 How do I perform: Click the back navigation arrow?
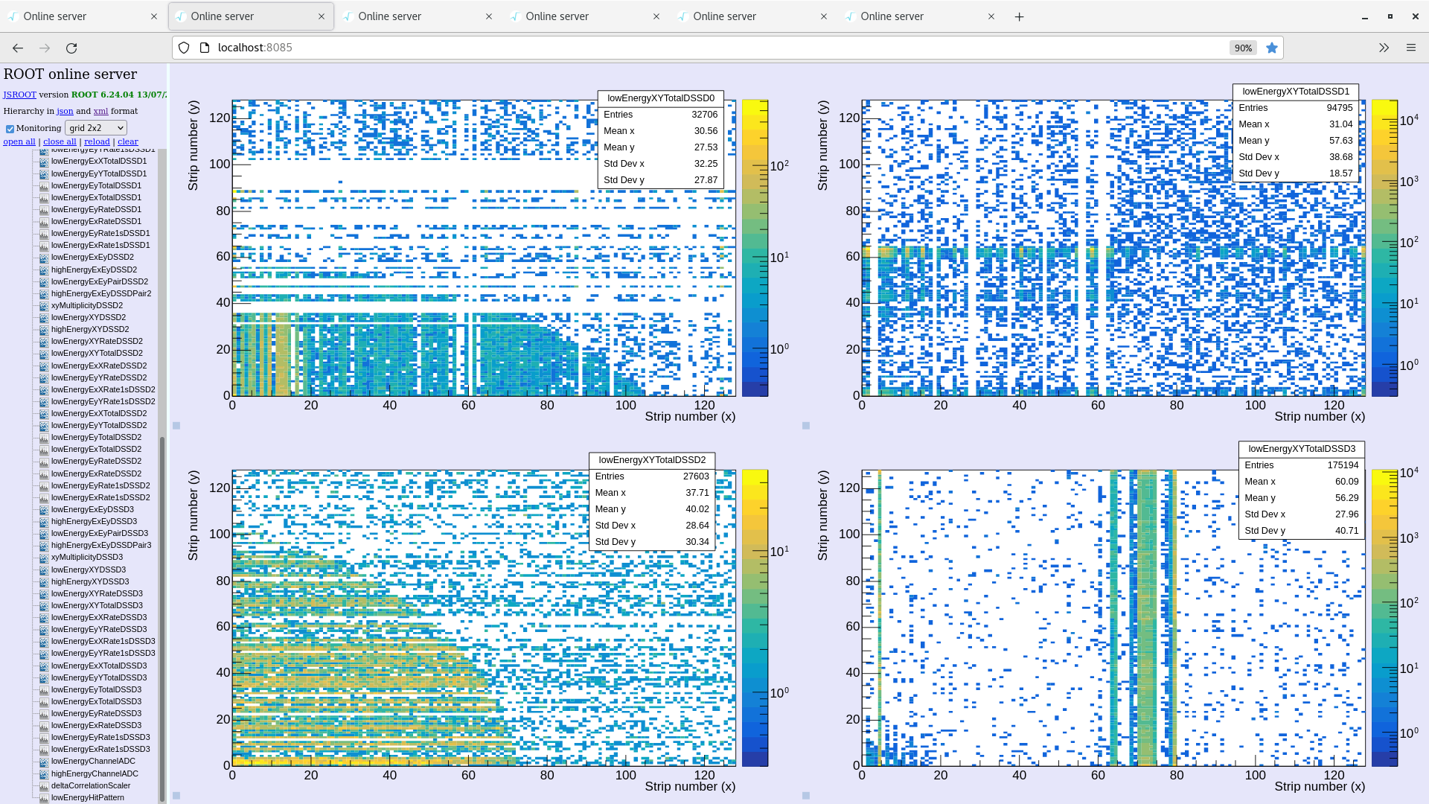[x=17, y=48]
